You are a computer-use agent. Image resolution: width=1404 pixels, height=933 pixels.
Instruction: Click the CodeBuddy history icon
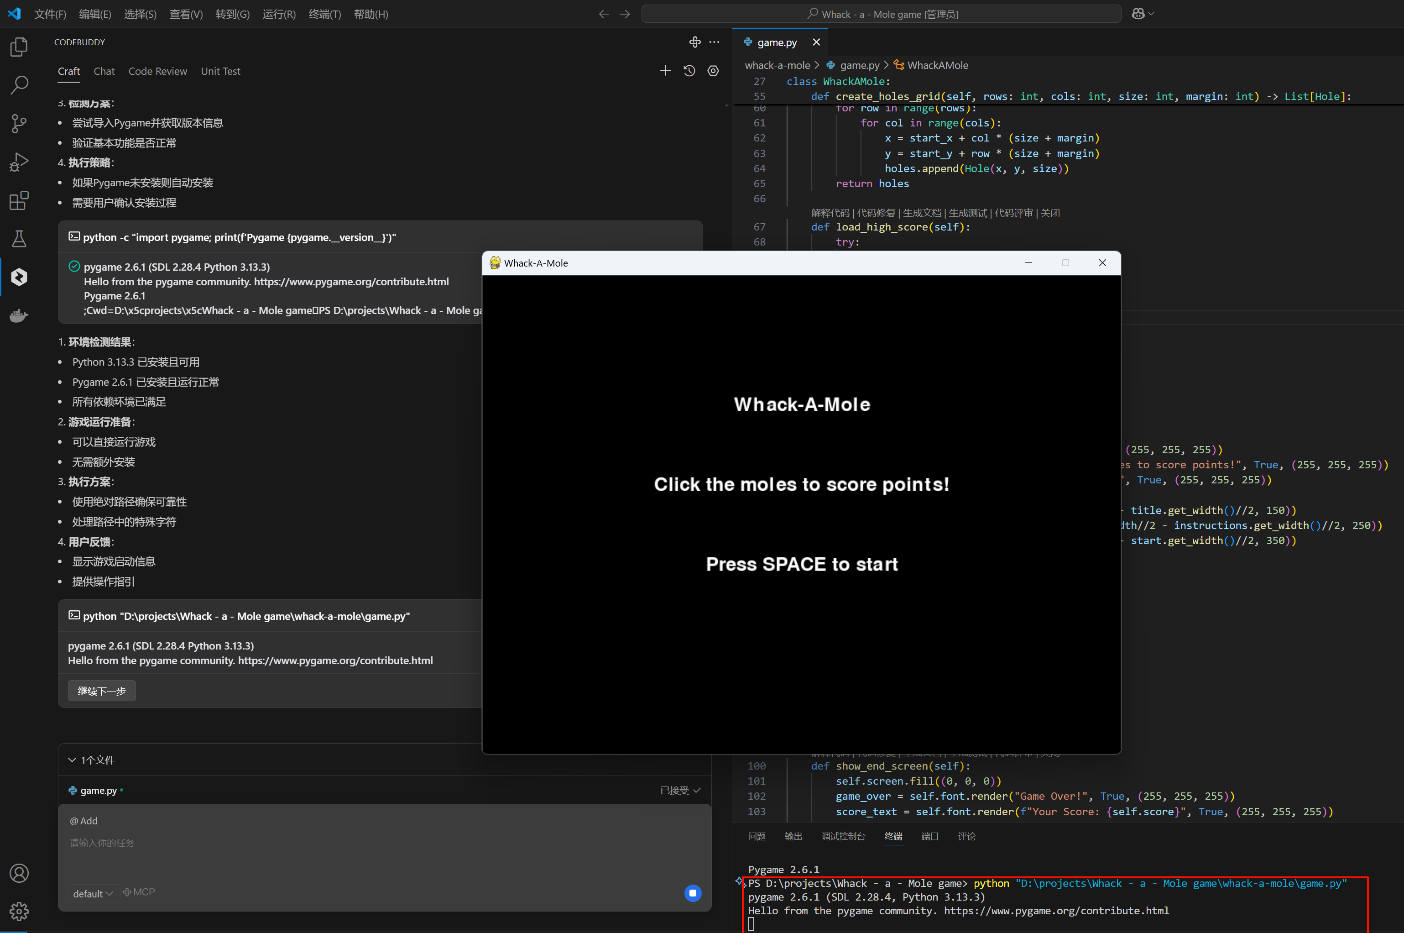689,71
